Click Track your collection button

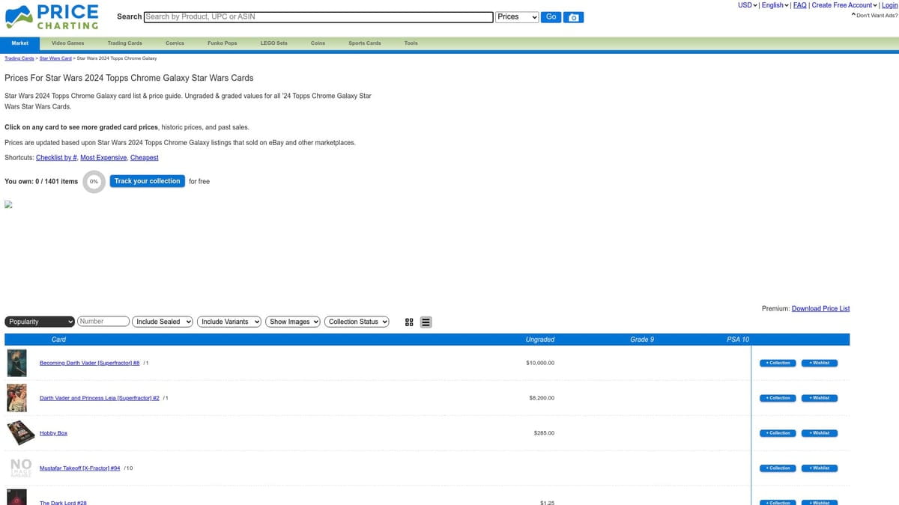pyautogui.click(x=147, y=181)
